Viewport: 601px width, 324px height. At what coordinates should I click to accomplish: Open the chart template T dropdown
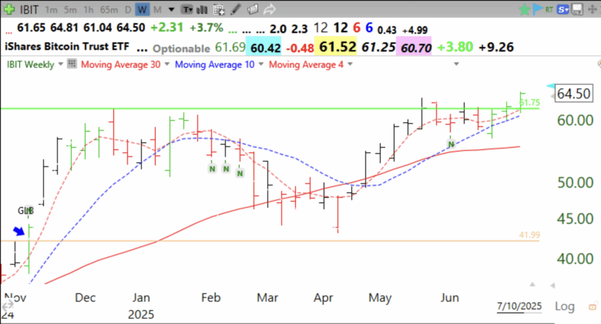click(187, 9)
